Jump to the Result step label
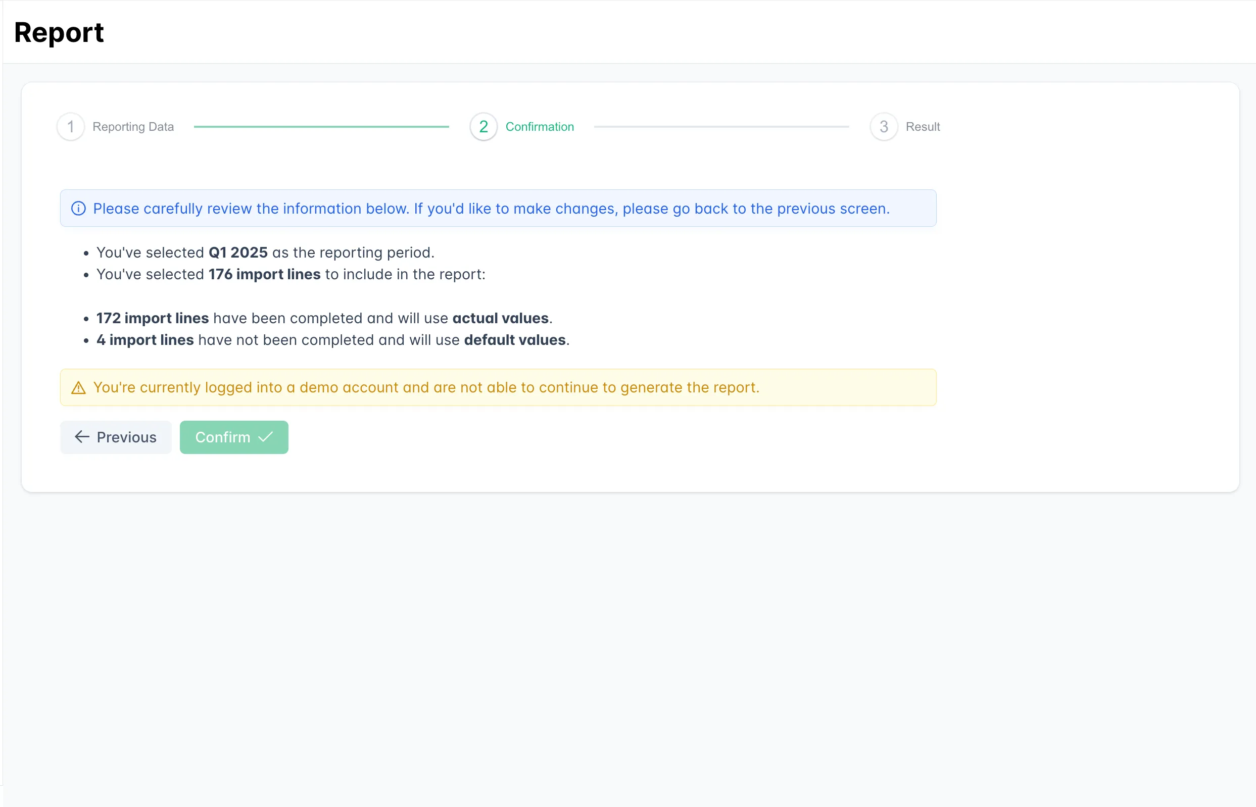This screenshot has width=1256, height=807. click(923, 127)
